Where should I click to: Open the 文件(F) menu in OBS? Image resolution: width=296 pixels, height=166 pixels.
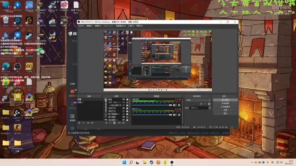tap(81, 26)
